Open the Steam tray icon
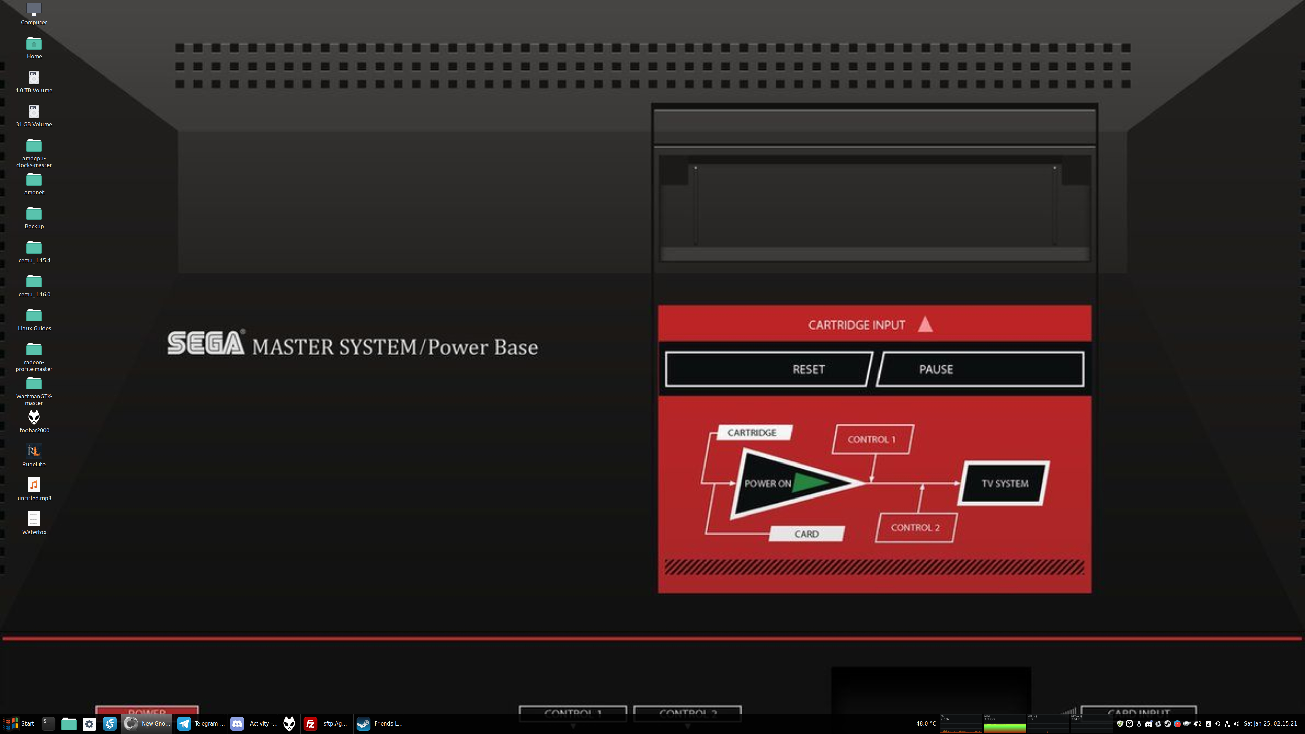Screen dimensions: 1305x734 pos(1168,723)
